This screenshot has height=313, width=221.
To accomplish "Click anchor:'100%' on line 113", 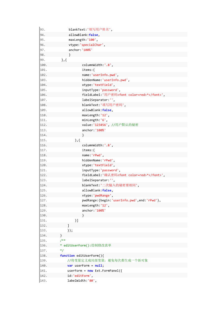I will coord(94,130).
